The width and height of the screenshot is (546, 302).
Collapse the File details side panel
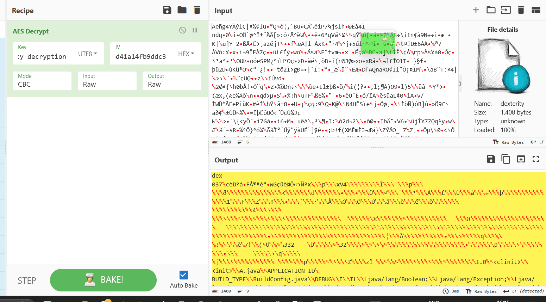click(x=460, y=84)
